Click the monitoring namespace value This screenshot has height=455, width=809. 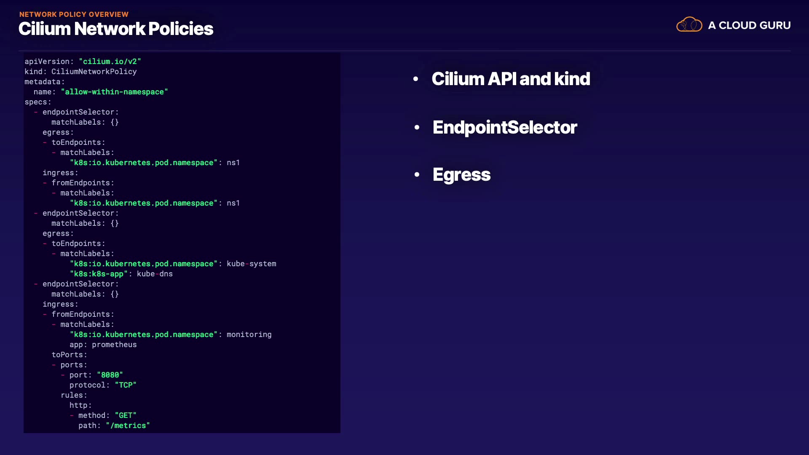(x=249, y=335)
